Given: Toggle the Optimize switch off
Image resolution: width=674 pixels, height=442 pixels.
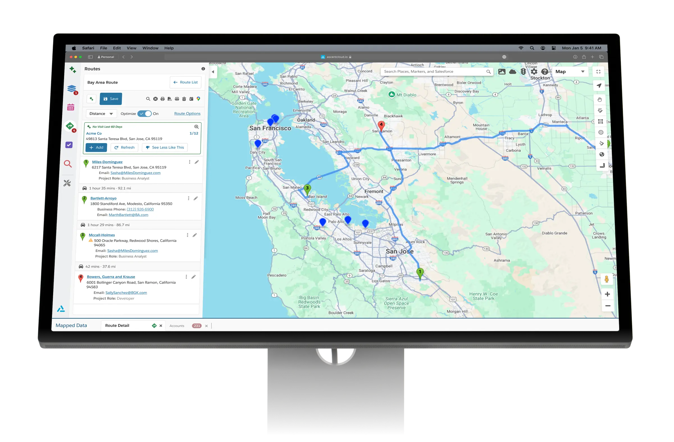Looking at the screenshot, I should 144,113.
